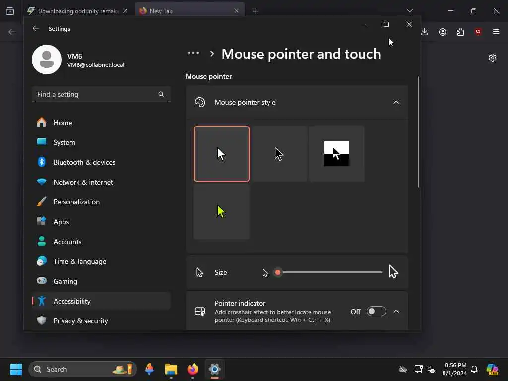Select Accessibility in the sidebar
The width and height of the screenshot is (508, 381).
[101, 301]
